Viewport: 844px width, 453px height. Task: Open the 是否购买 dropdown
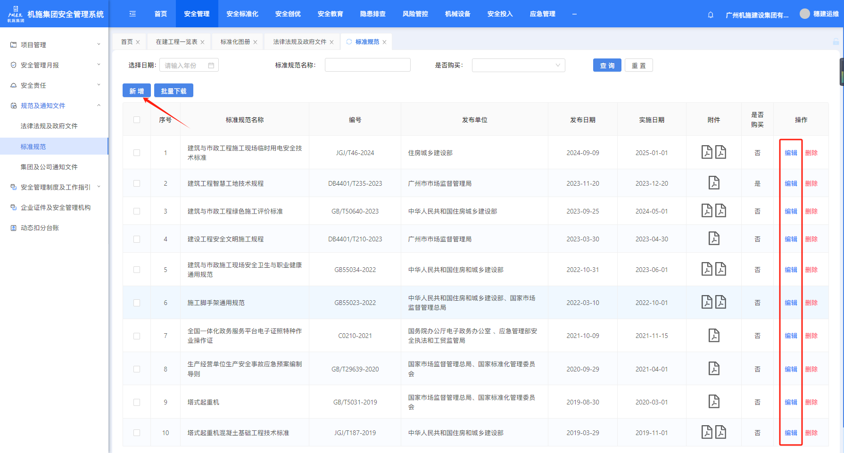[x=518, y=66]
